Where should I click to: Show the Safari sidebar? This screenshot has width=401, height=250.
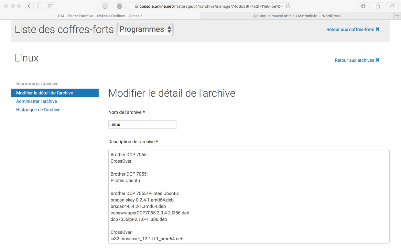pos(51,6)
